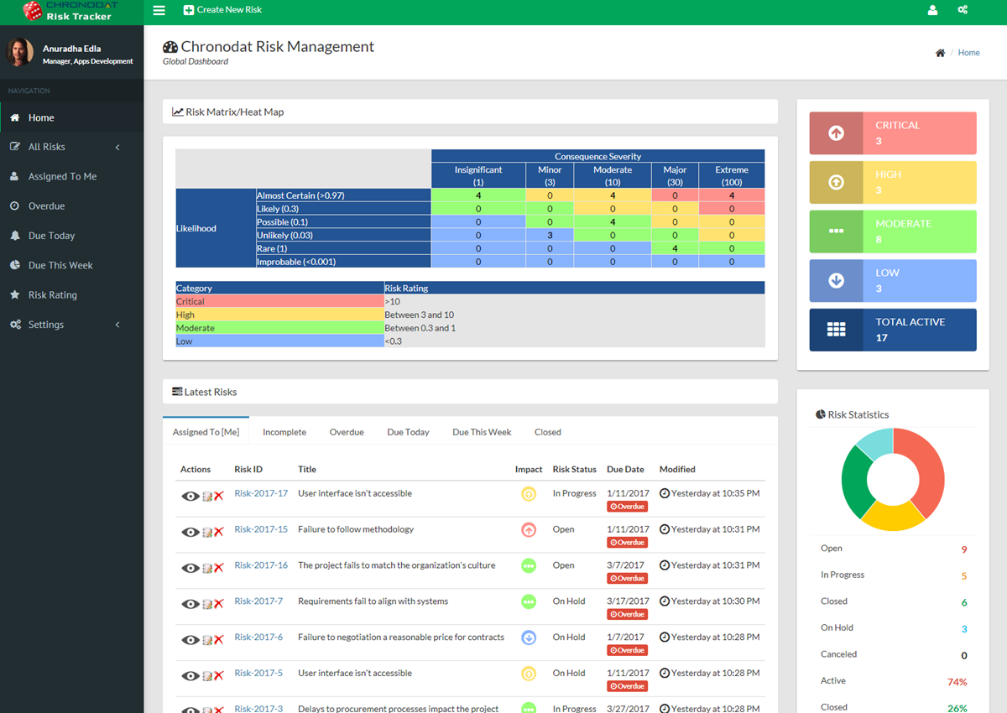1007x713 pixels.
Task: Edit Risk-2017-16 with its notepad icon
Action: [x=207, y=569]
